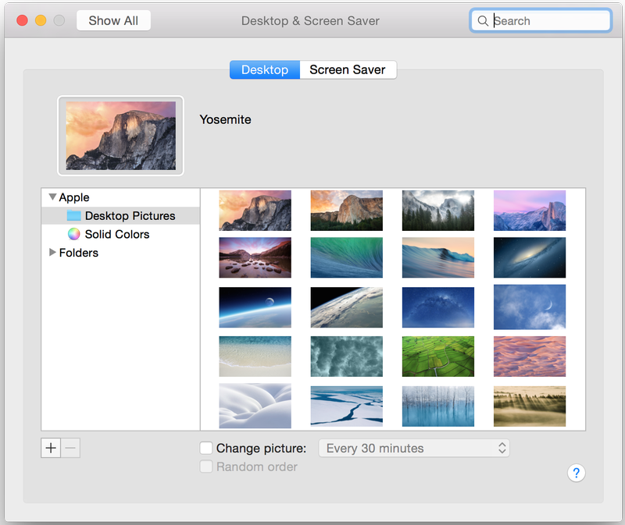Click the Yosemite wallpaper name text
625x525 pixels.
pyautogui.click(x=225, y=119)
